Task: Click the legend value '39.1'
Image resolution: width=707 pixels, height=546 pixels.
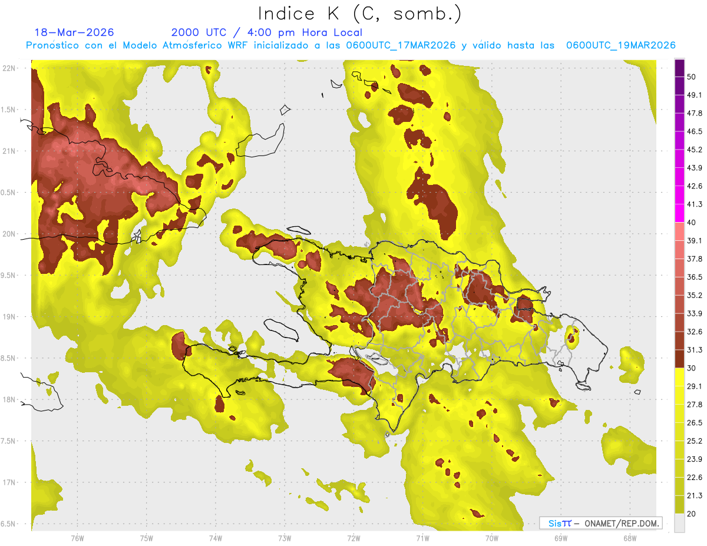Action: click(695, 240)
